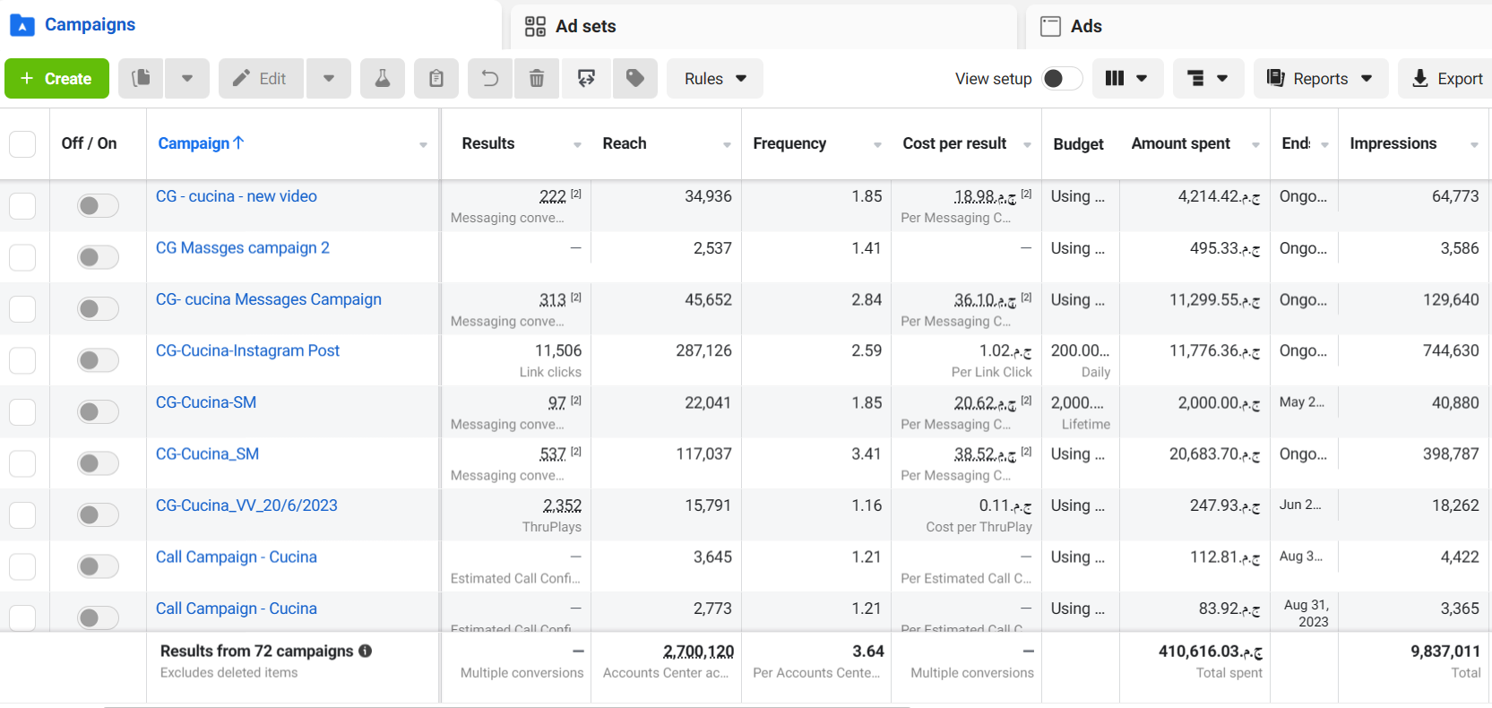Click the duplicate campaign icon
The width and height of the screenshot is (1492, 708).
[x=142, y=79]
